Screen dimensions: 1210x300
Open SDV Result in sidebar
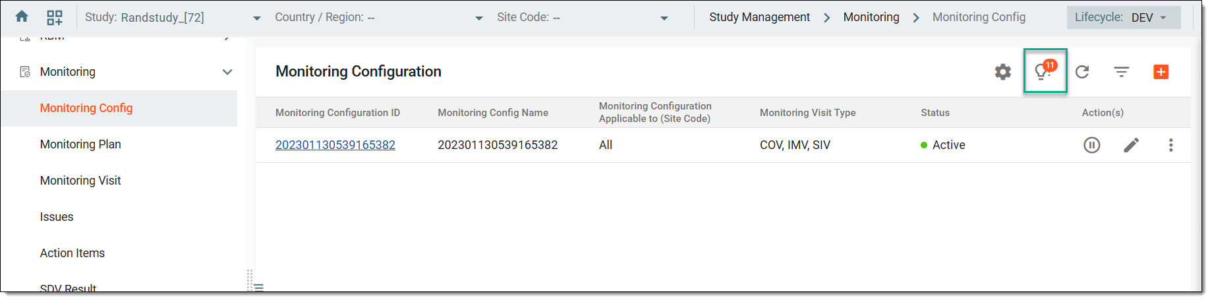[x=68, y=288]
